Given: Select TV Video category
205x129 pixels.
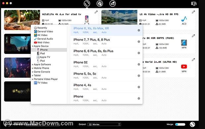Looking at the screenshot, I should point(41,83).
